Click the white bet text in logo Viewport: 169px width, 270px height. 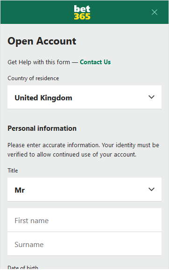(82, 9)
